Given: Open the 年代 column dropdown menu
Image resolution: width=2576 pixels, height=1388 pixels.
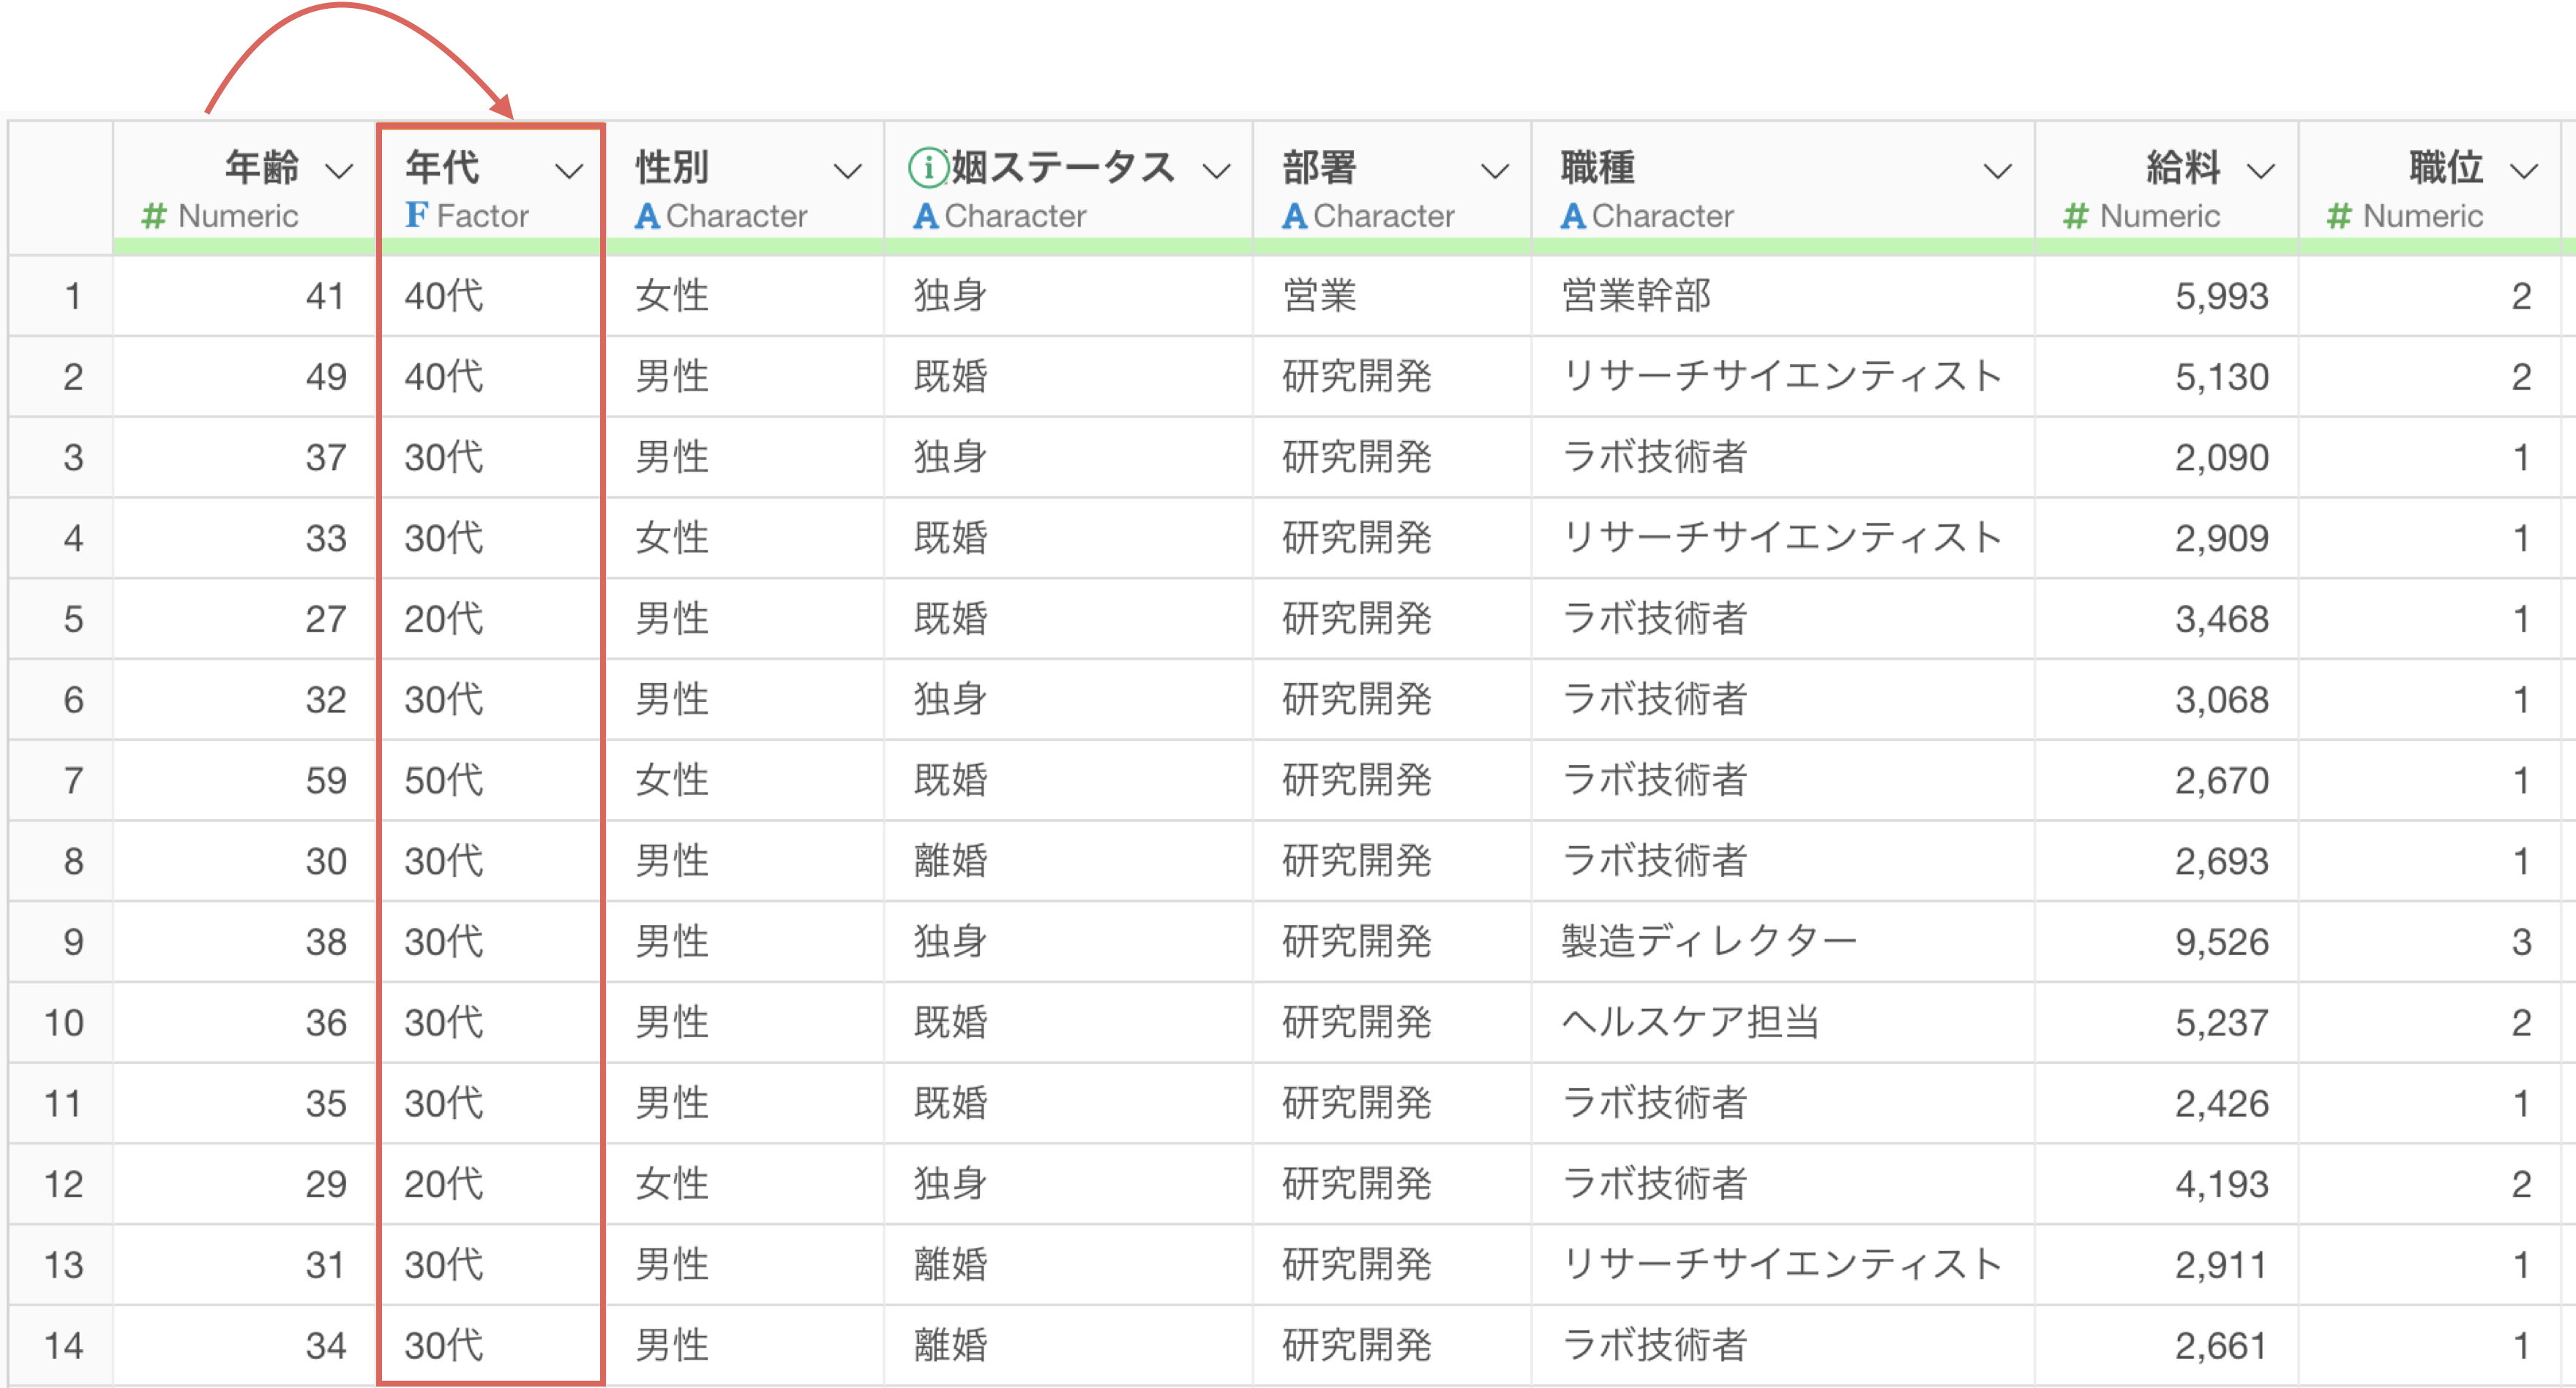Looking at the screenshot, I should (569, 171).
